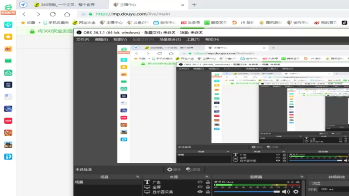Open OBS 工具(T) menu
349x196 pixels.
(193, 39)
